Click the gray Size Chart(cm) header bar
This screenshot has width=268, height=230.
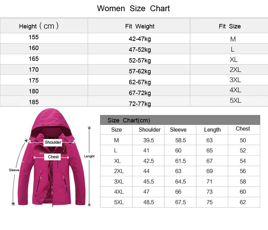180,120
